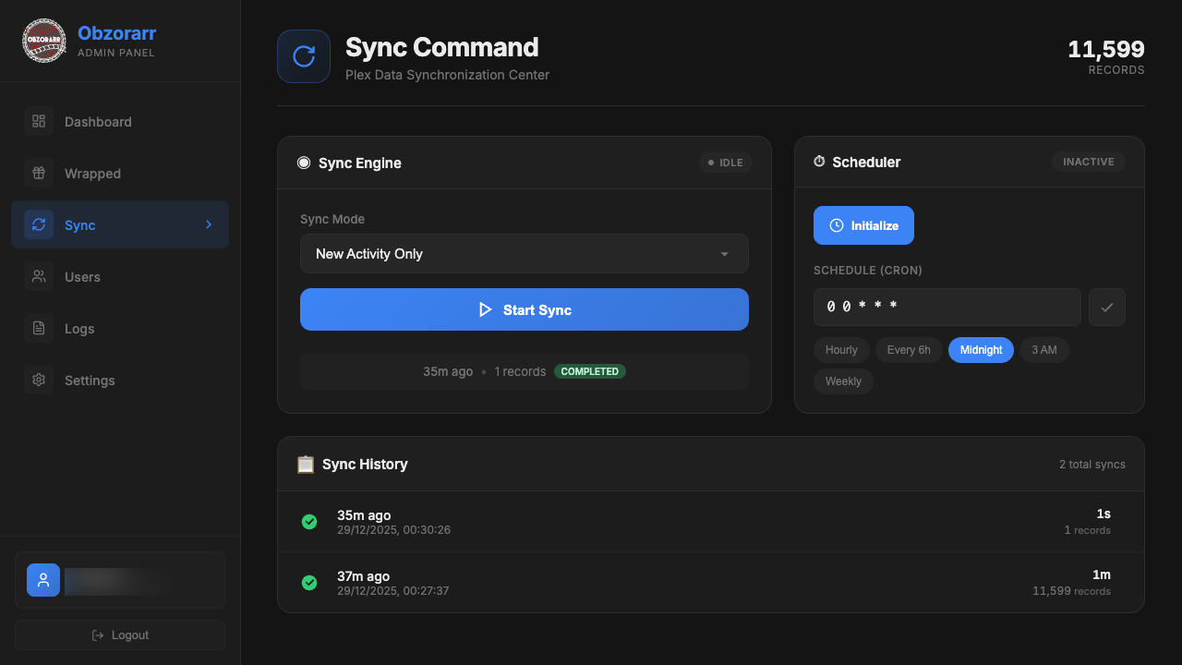
Task: Log out of admin panel
Action: (120, 635)
